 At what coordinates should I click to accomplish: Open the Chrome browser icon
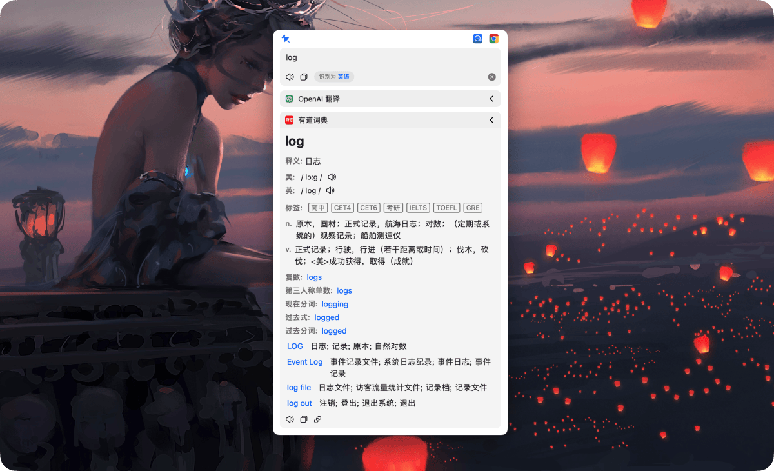494,39
